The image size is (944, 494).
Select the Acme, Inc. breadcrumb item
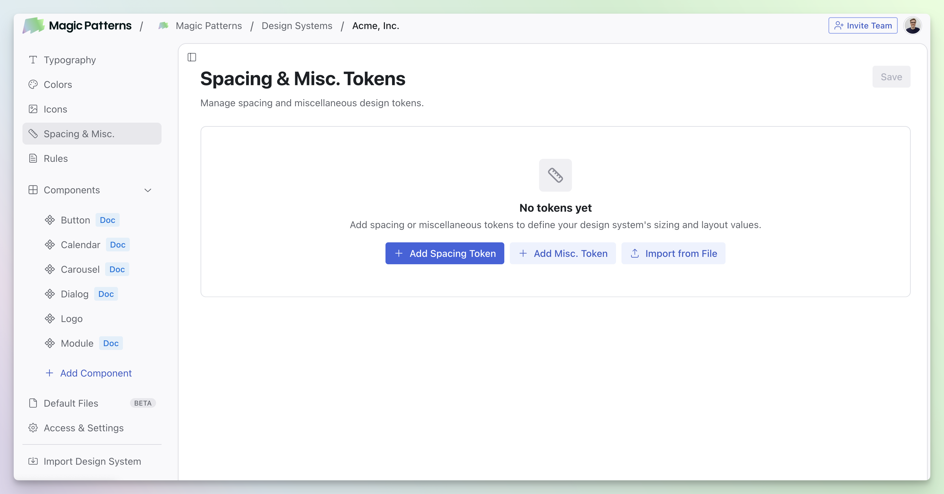(375, 26)
